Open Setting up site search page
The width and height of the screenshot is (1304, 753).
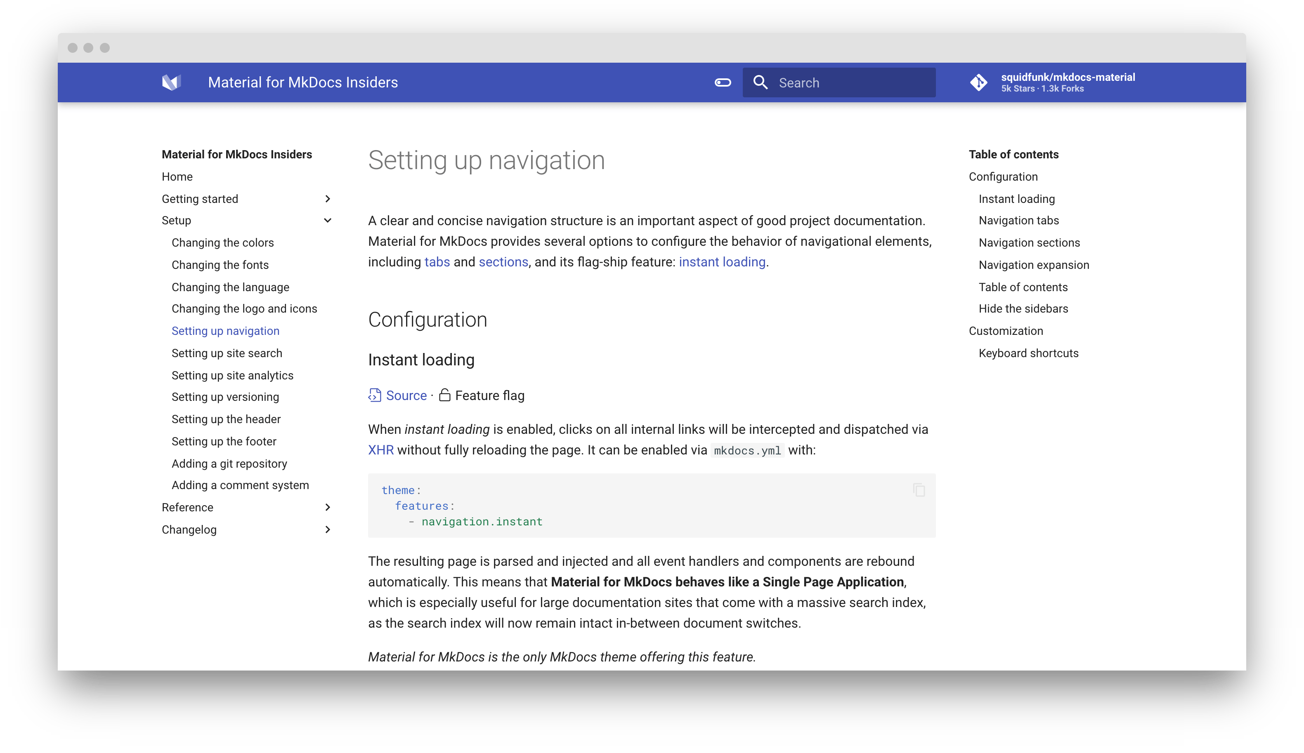point(227,353)
